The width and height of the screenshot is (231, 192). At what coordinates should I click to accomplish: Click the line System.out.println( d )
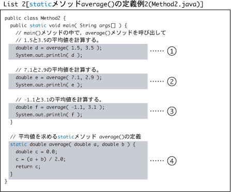pos(49,55)
